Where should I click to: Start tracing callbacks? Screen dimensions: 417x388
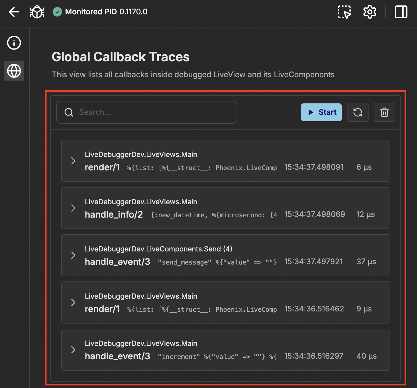(x=321, y=112)
